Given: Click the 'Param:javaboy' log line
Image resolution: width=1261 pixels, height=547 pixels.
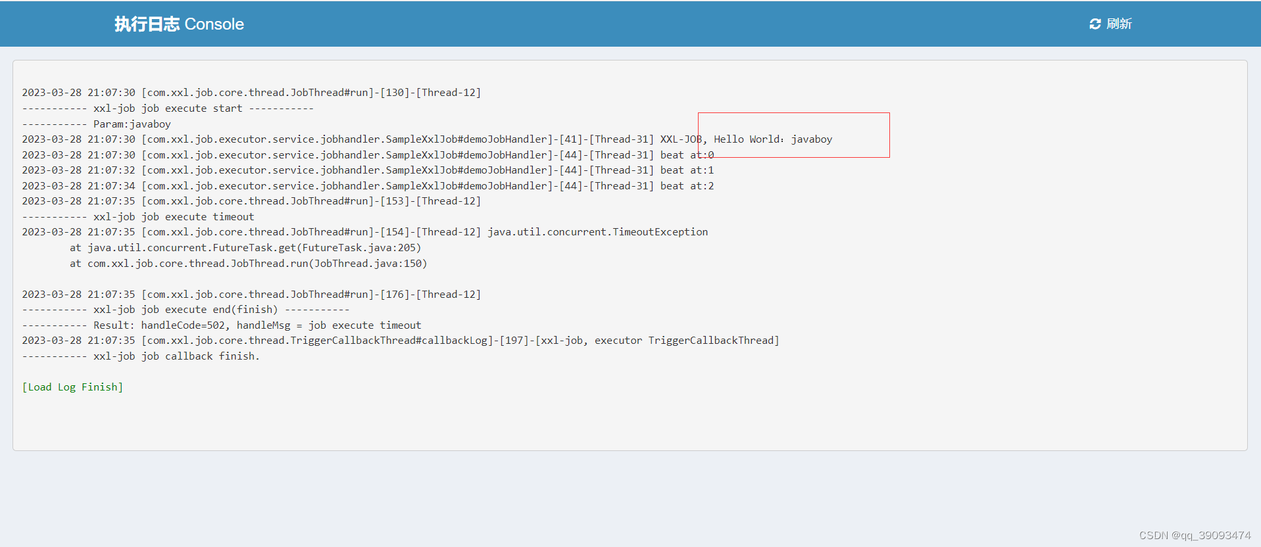Looking at the screenshot, I should coord(97,124).
